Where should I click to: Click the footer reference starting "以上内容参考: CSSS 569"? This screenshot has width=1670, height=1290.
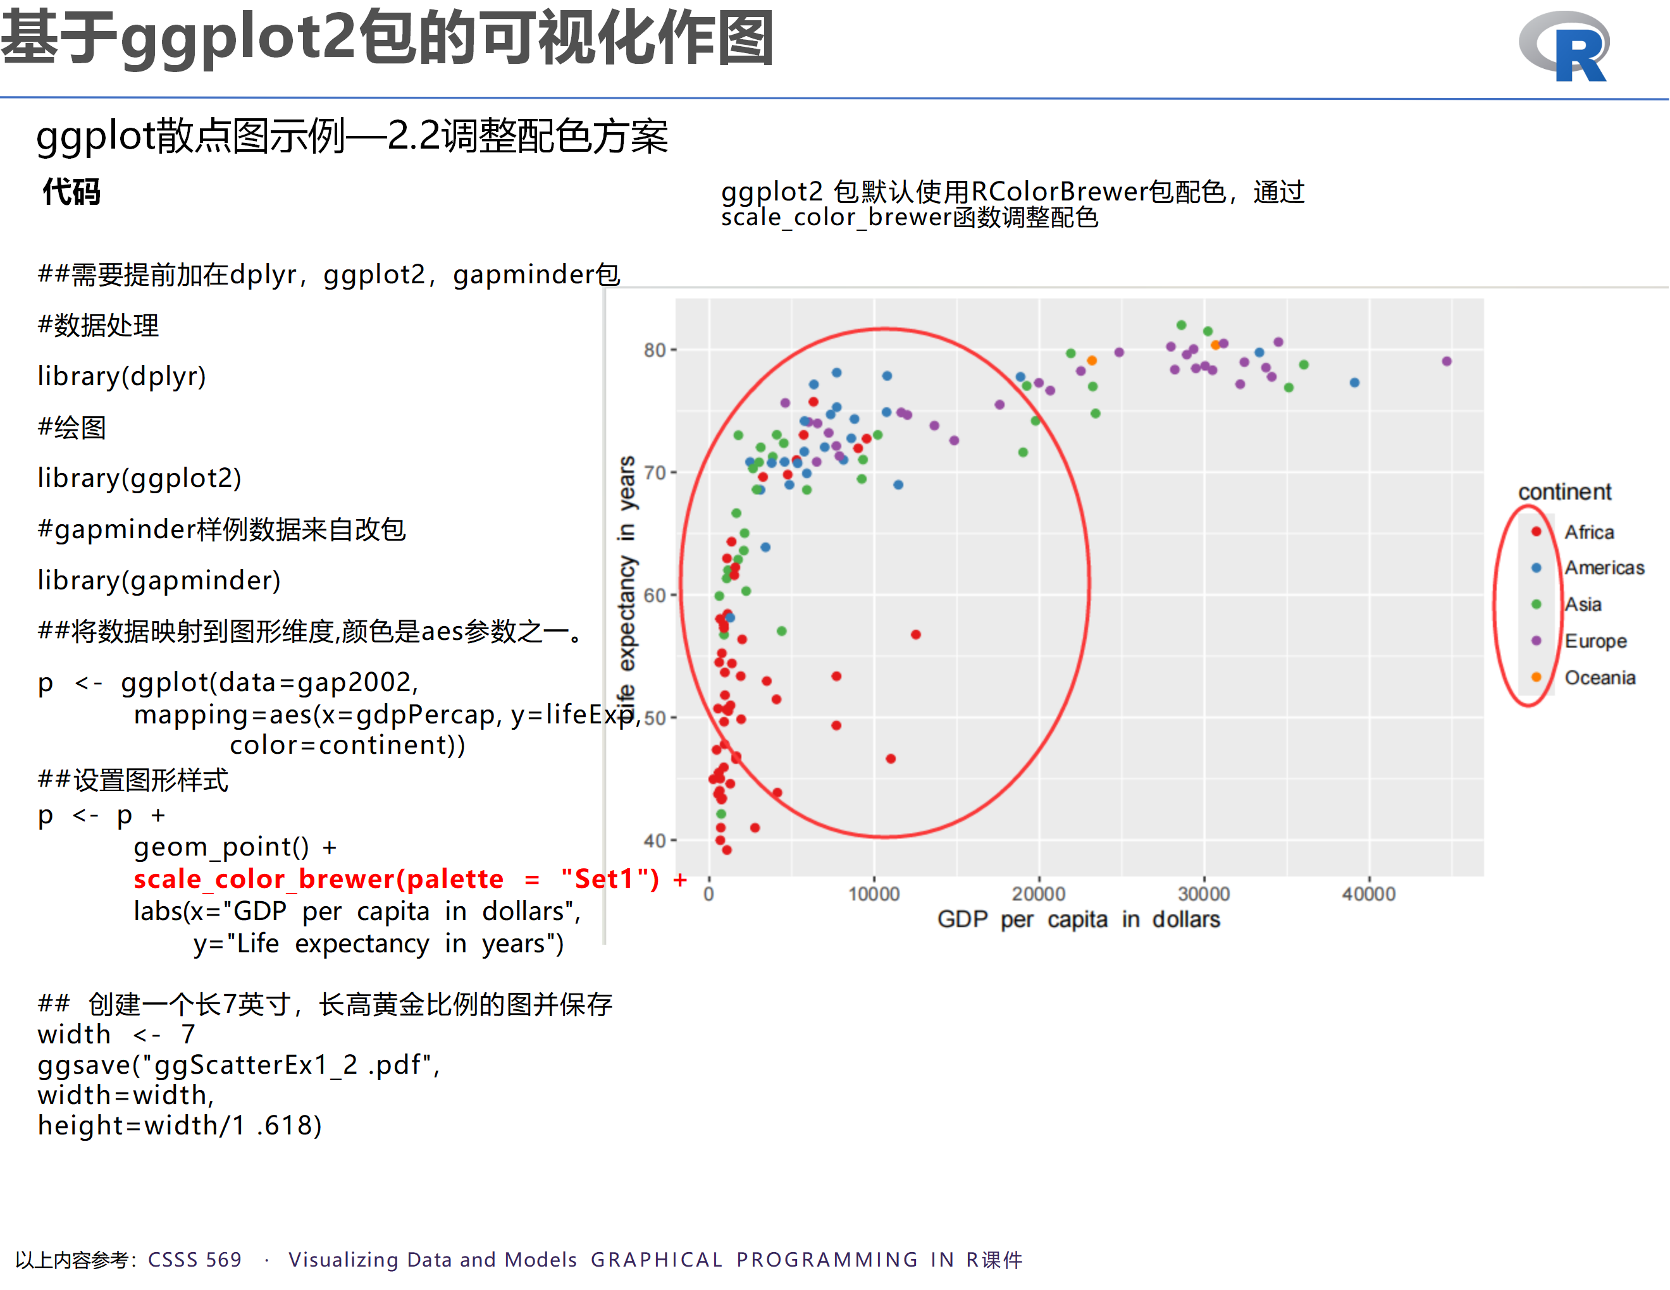click(519, 1260)
